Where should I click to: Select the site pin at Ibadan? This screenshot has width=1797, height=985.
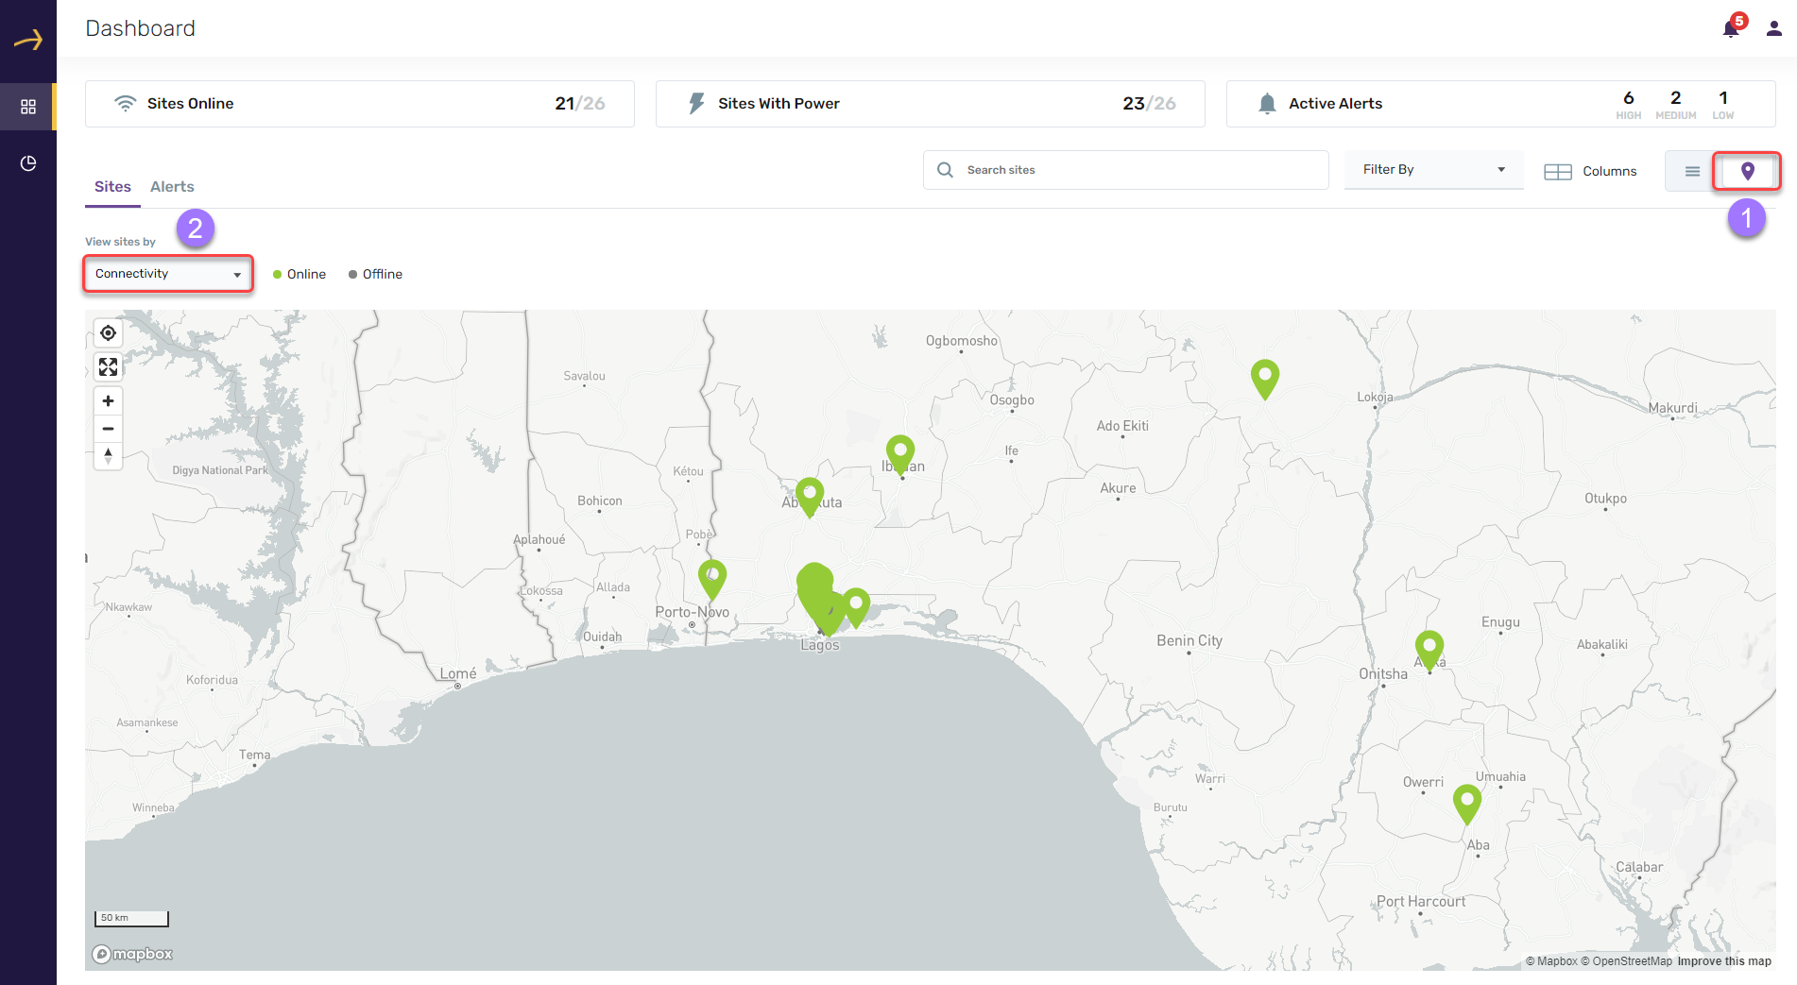pos(900,454)
